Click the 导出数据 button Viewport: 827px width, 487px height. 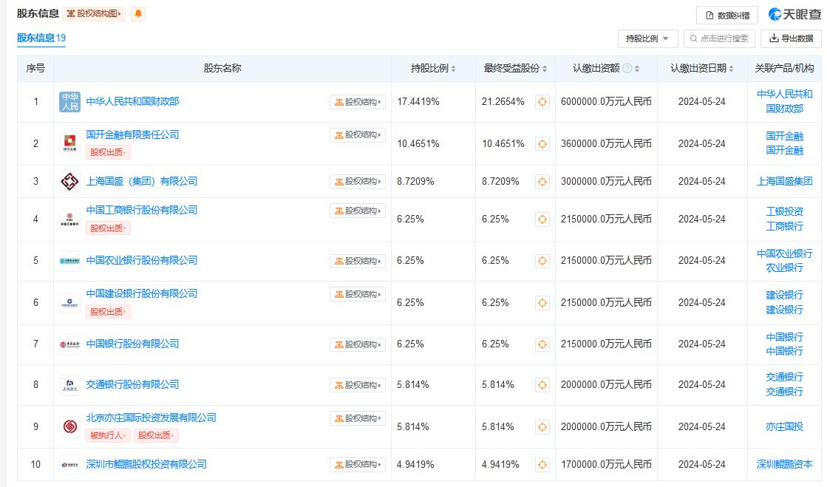pos(791,38)
